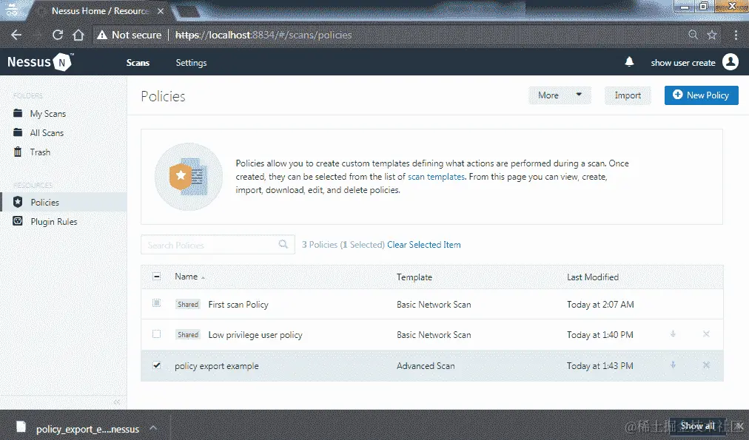
Task: Click Today at 1:40 PM cell
Action: [600, 335]
